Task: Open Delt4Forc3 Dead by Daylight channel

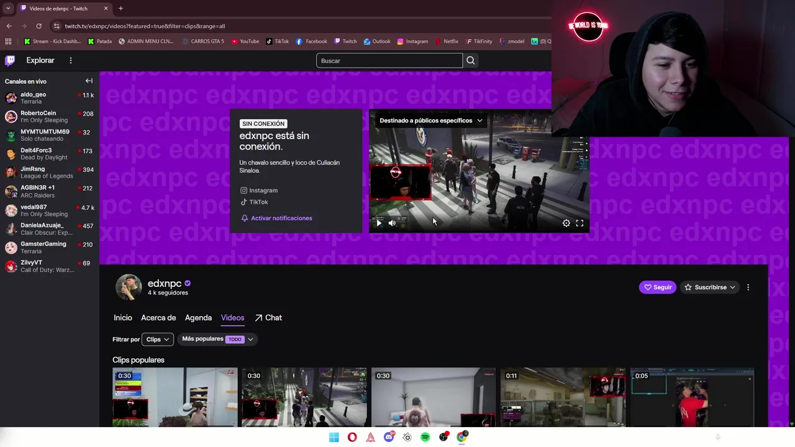Action: (x=49, y=153)
